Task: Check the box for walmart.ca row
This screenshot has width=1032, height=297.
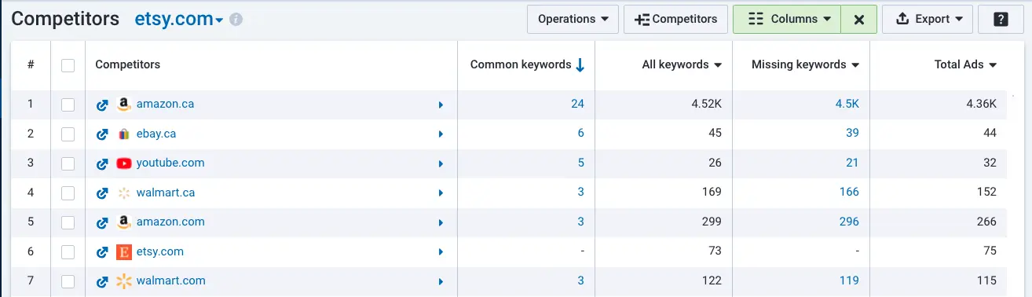Action: click(x=68, y=192)
